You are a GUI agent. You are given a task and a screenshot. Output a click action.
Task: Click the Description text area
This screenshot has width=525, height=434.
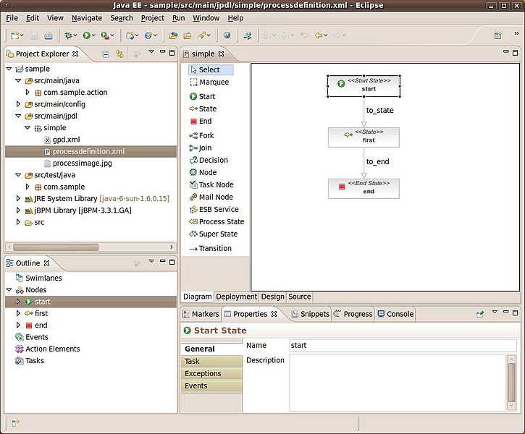pyautogui.click(x=398, y=383)
